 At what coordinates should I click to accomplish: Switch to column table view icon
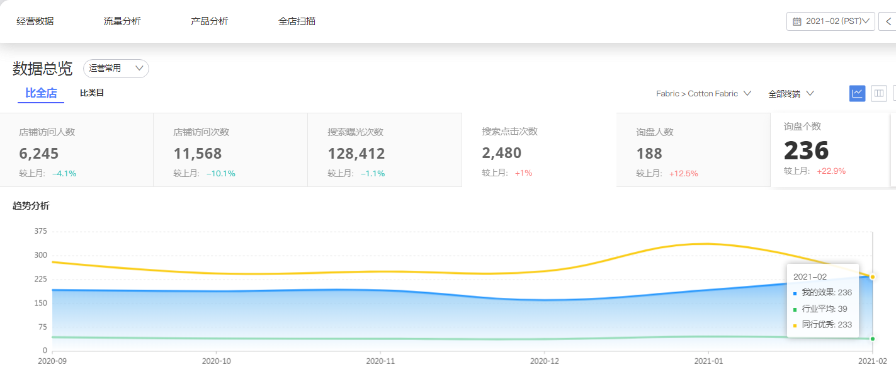click(879, 93)
